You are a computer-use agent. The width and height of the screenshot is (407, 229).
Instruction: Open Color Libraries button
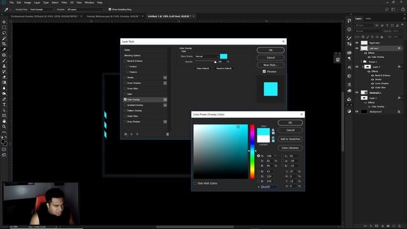click(290, 148)
